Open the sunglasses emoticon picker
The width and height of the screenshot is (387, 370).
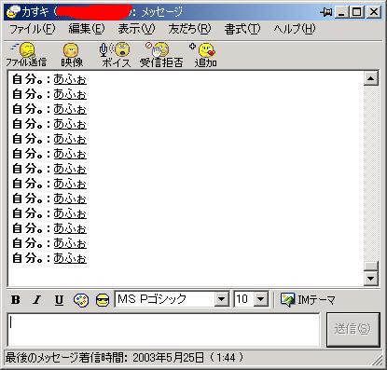point(103,300)
